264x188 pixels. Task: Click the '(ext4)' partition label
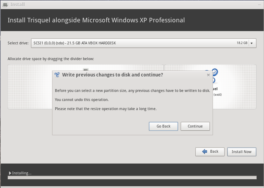(217, 95)
